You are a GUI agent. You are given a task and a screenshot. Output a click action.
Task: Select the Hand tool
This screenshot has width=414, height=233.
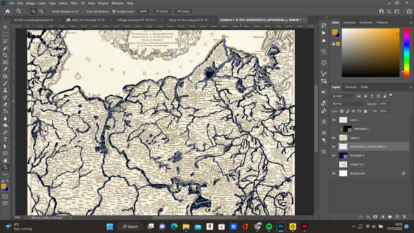(x=5, y=160)
